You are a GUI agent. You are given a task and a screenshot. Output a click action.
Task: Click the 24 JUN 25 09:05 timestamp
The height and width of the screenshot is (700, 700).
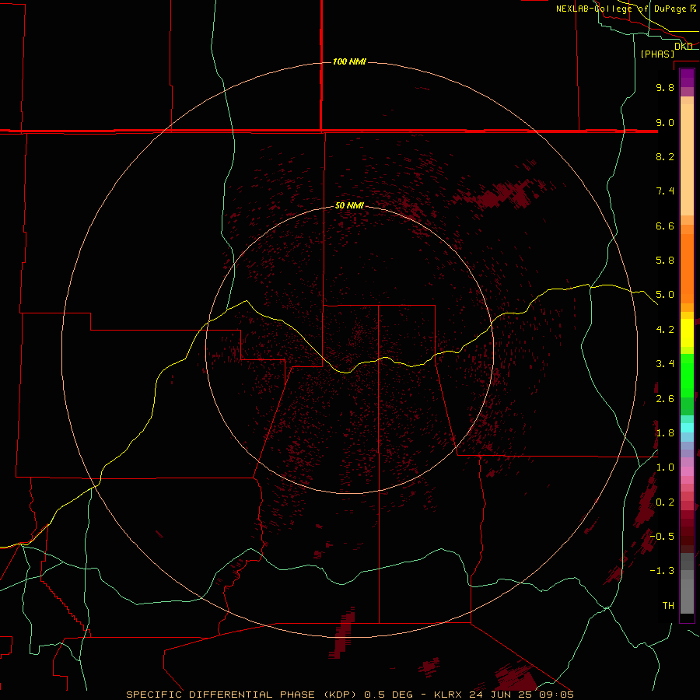pos(521,695)
